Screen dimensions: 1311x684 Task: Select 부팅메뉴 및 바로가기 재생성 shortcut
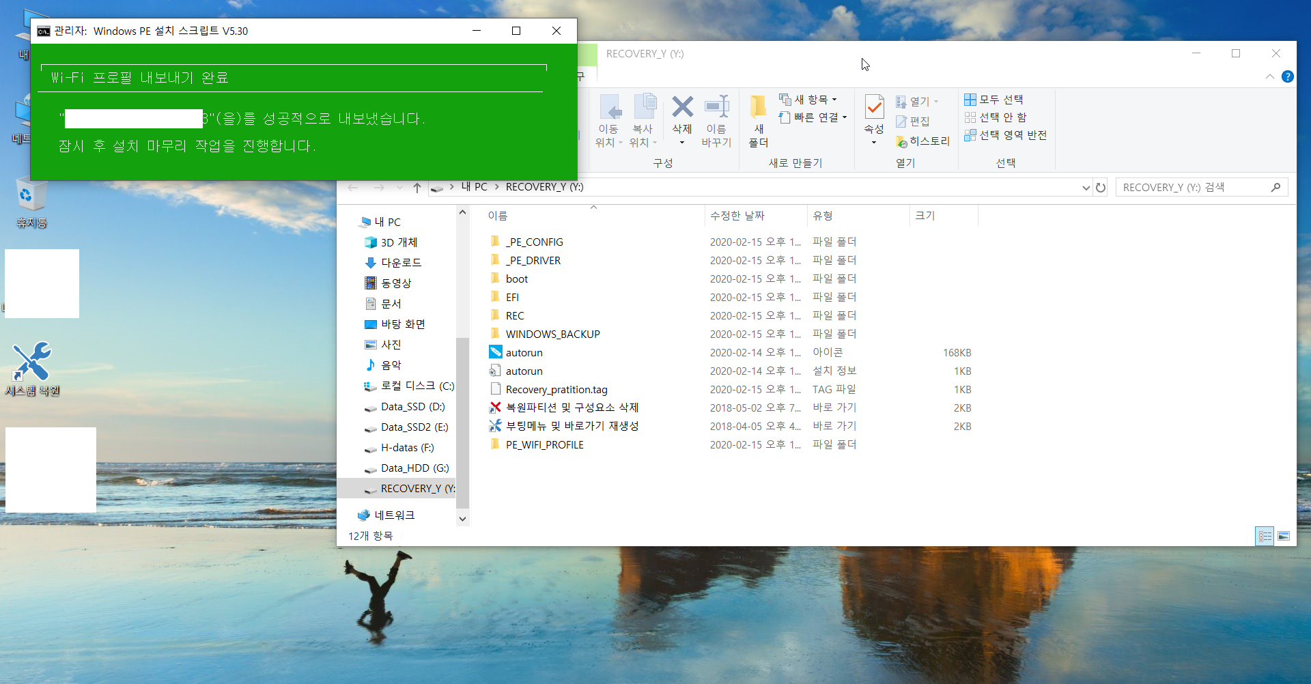(572, 426)
